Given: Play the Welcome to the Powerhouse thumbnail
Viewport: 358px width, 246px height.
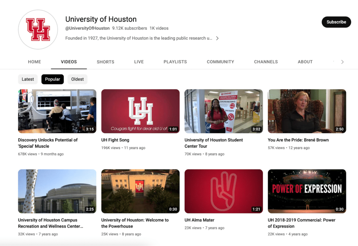Looking at the screenshot, I should [141, 191].
